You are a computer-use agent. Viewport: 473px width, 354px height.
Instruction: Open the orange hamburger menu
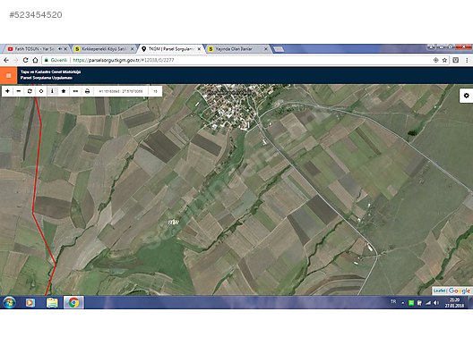(8, 75)
